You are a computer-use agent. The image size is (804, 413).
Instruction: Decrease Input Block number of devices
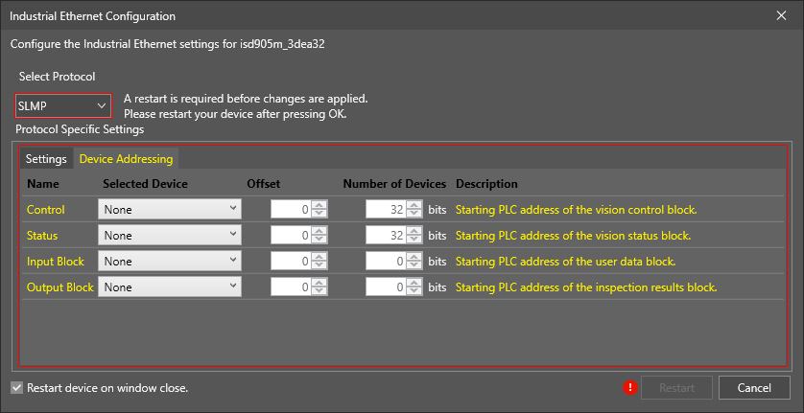click(414, 264)
